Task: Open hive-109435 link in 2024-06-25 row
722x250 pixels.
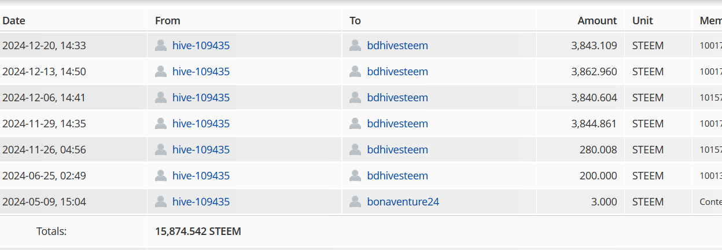Action: [x=201, y=176]
